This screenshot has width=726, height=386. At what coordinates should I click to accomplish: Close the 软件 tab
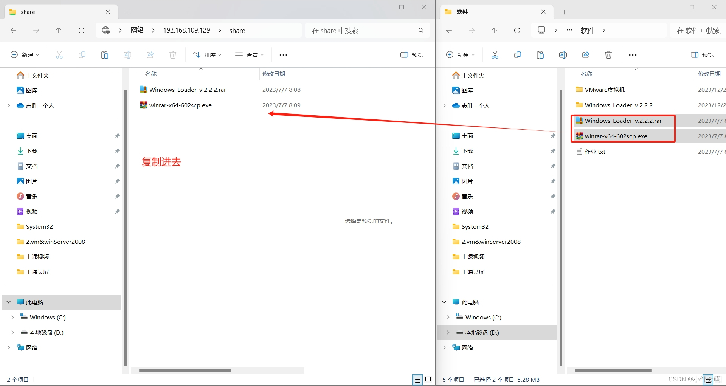pos(543,12)
